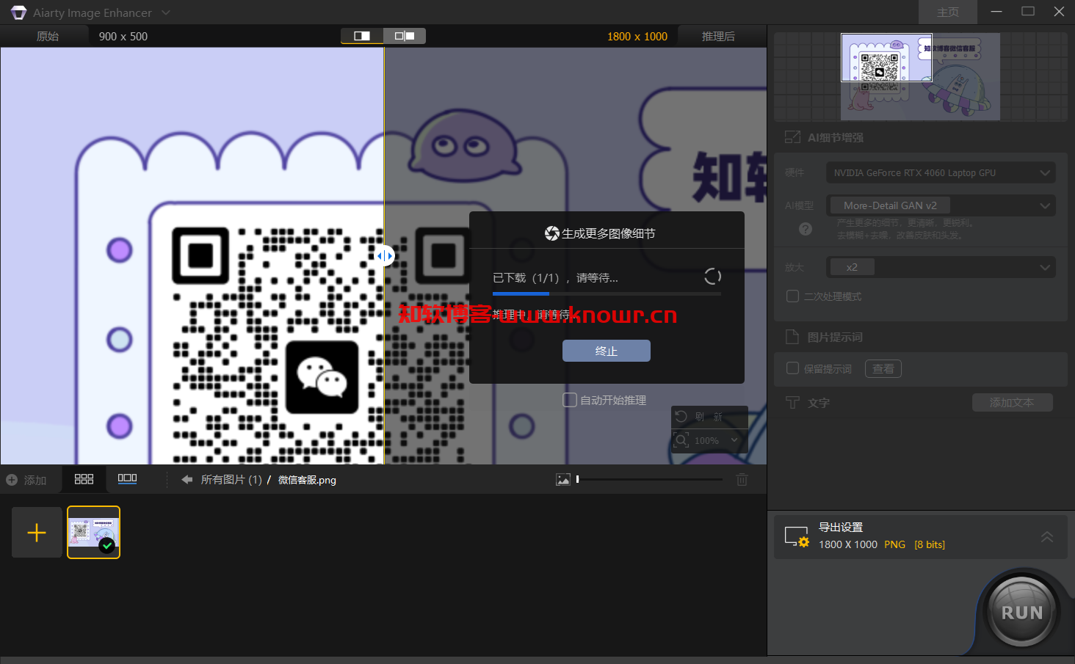Click the 原始 original label tab

(48, 36)
